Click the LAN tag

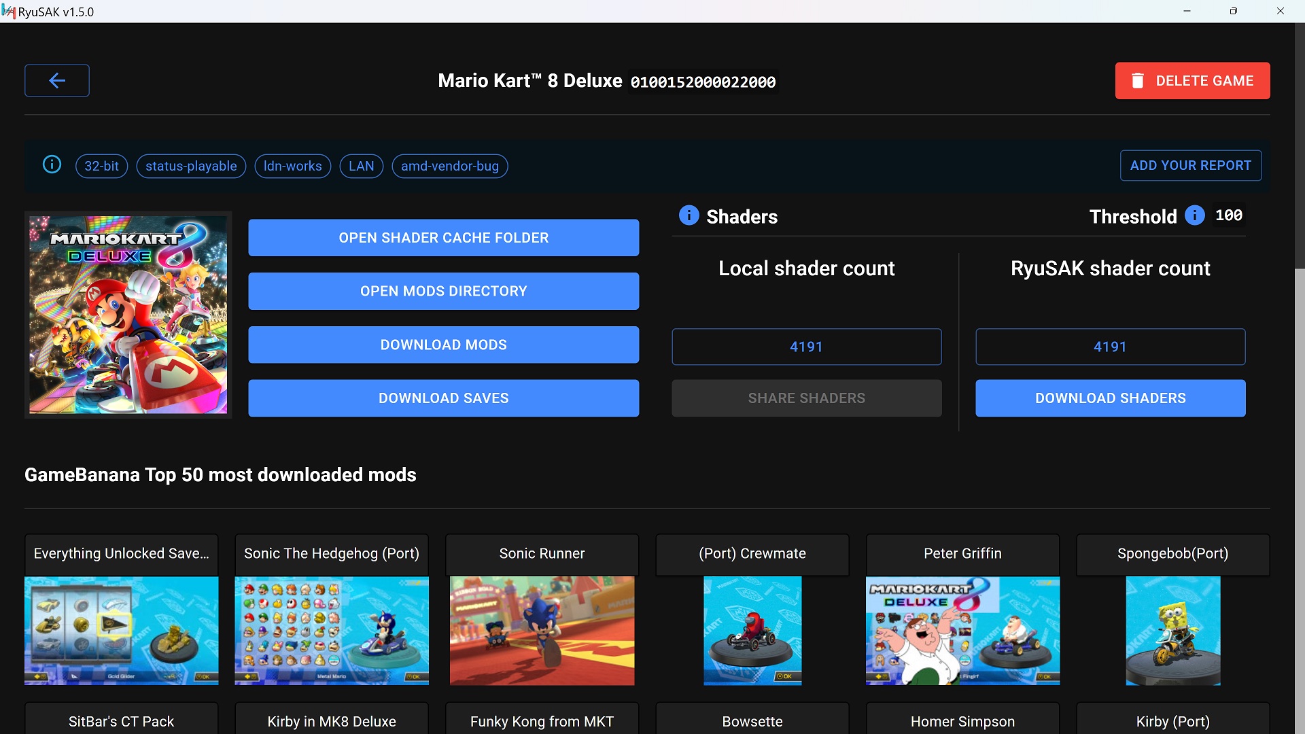362,166
